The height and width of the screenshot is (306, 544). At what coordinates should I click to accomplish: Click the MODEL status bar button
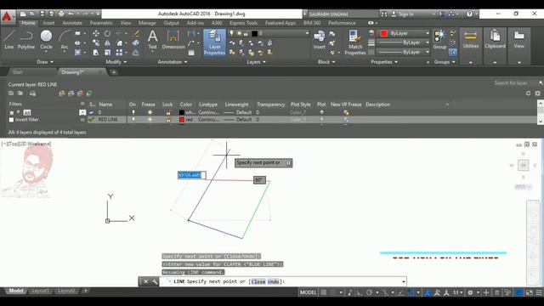(308, 292)
